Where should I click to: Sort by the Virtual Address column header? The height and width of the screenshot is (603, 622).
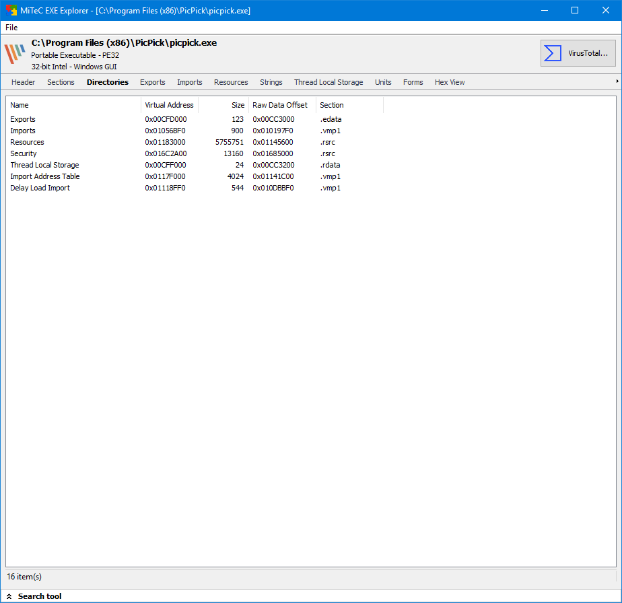pyautogui.click(x=170, y=105)
